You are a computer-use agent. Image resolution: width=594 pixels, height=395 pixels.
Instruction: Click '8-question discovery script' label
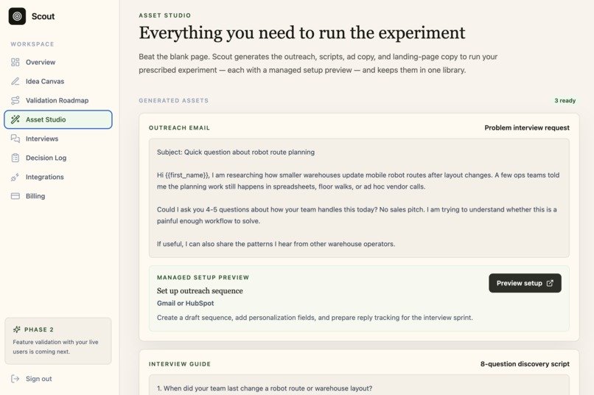tap(525, 364)
